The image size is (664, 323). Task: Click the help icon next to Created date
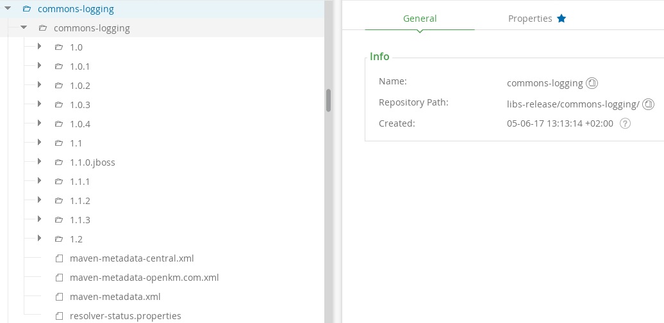pos(626,123)
